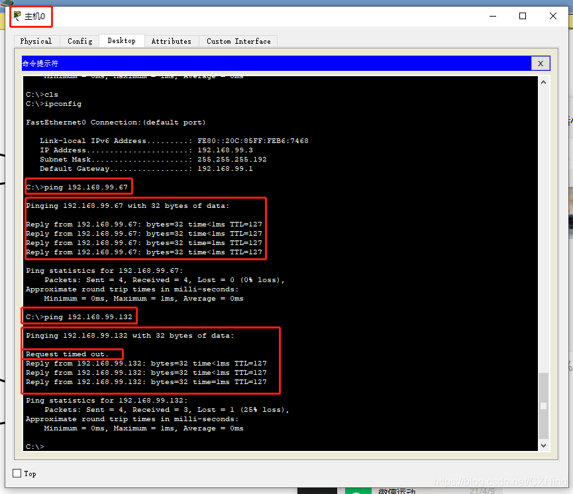
Task: Select the Desktop tab
Action: point(121,40)
